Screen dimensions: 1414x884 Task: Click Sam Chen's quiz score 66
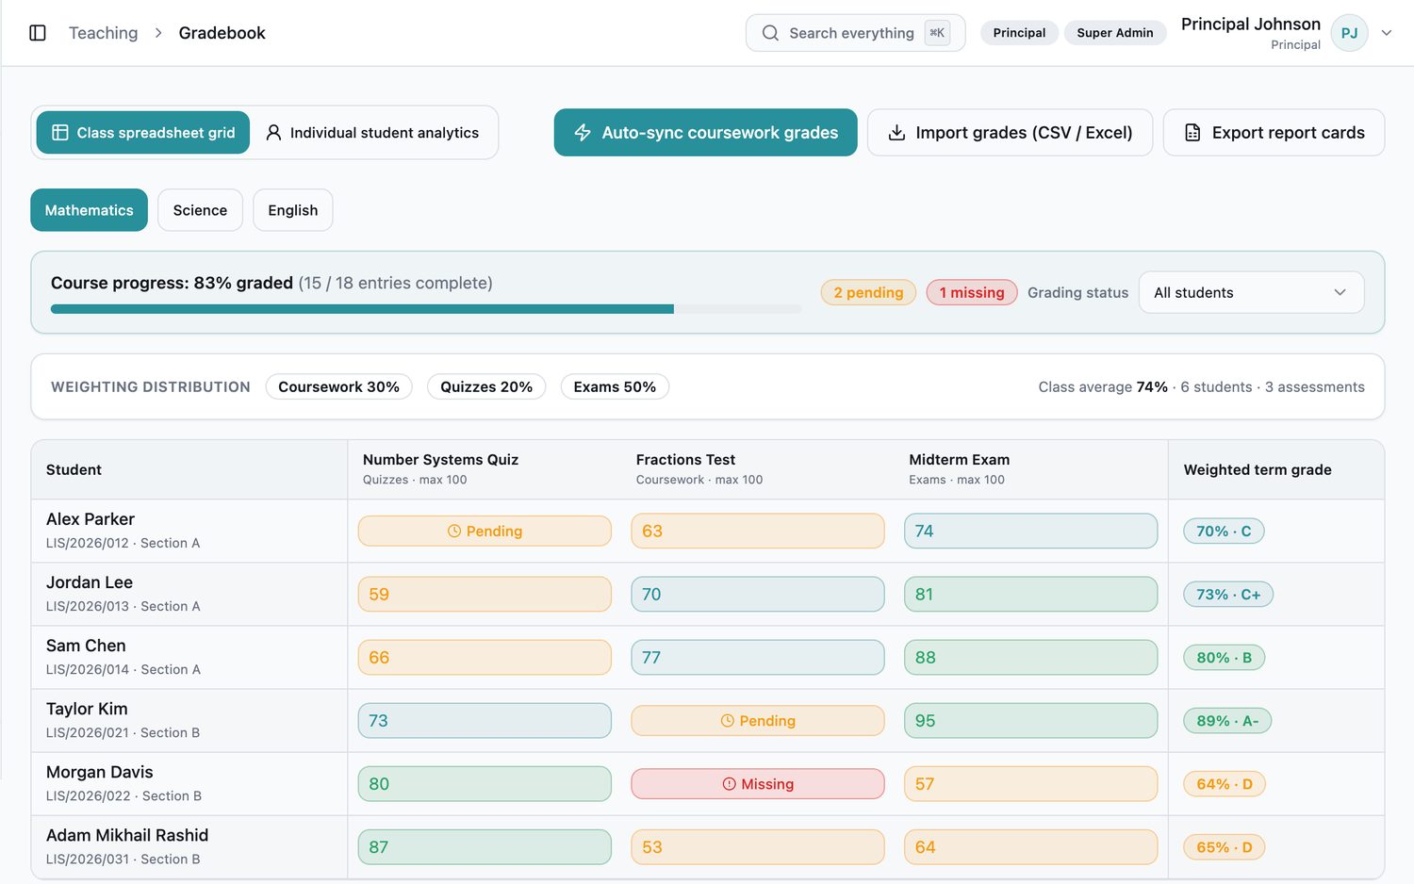click(485, 658)
